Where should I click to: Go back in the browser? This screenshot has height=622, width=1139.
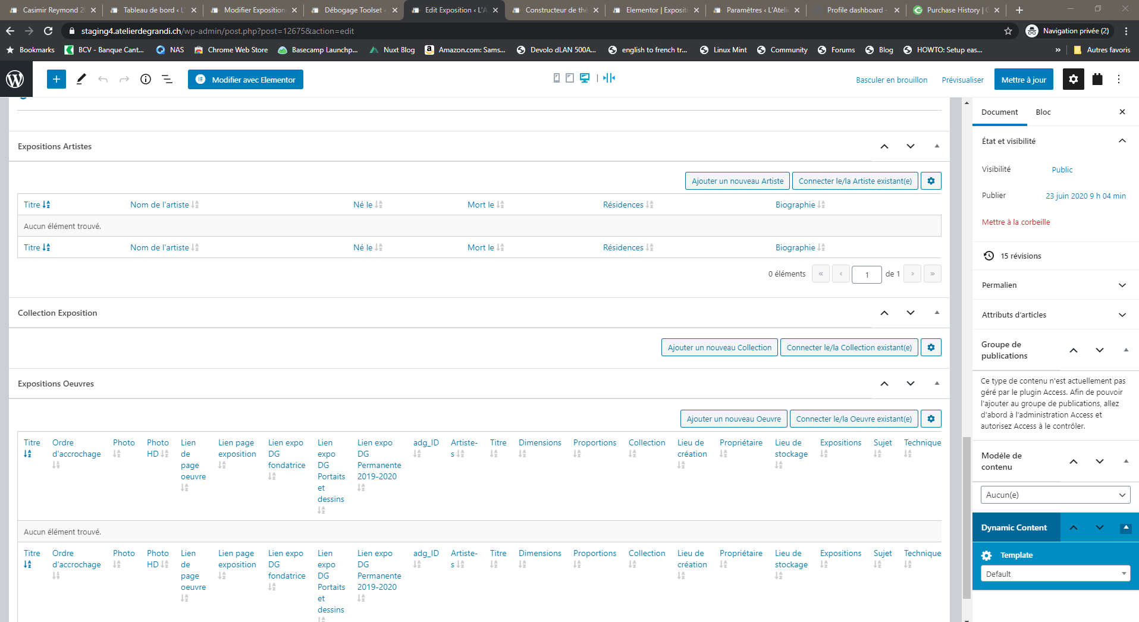(x=10, y=31)
